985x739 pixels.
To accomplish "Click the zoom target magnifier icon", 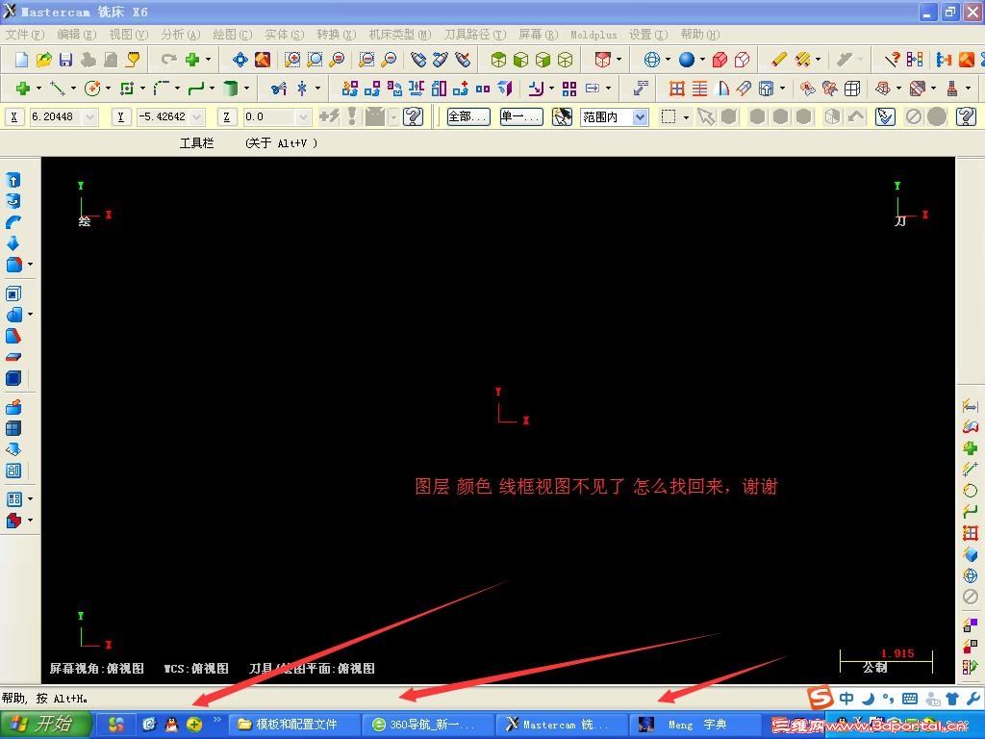I will [315, 60].
